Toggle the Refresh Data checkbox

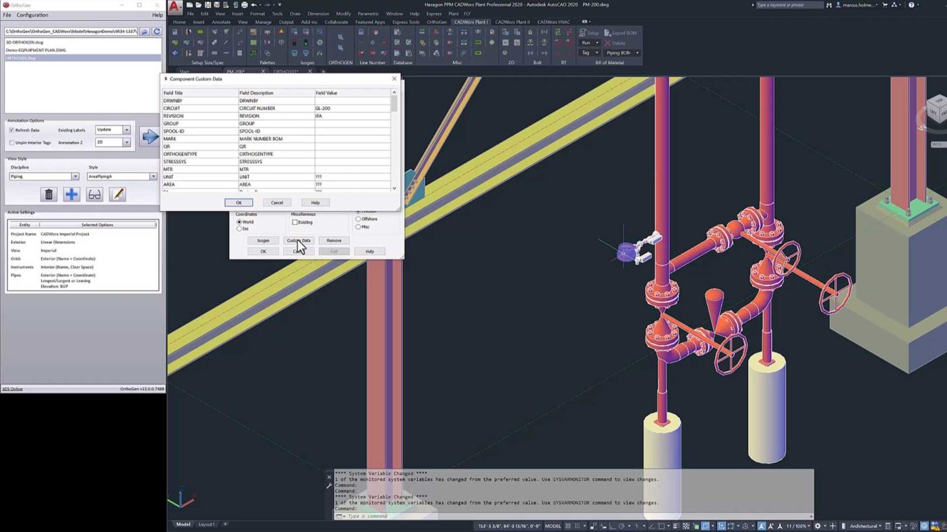pos(11,130)
